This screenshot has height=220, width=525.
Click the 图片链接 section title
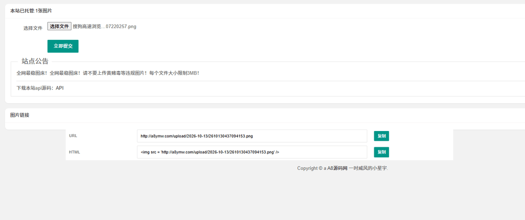[20, 115]
